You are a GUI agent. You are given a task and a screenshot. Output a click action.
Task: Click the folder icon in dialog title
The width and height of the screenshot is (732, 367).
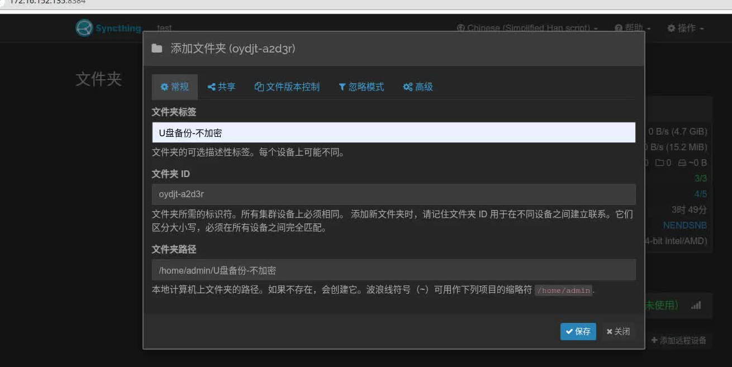(x=157, y=49)
